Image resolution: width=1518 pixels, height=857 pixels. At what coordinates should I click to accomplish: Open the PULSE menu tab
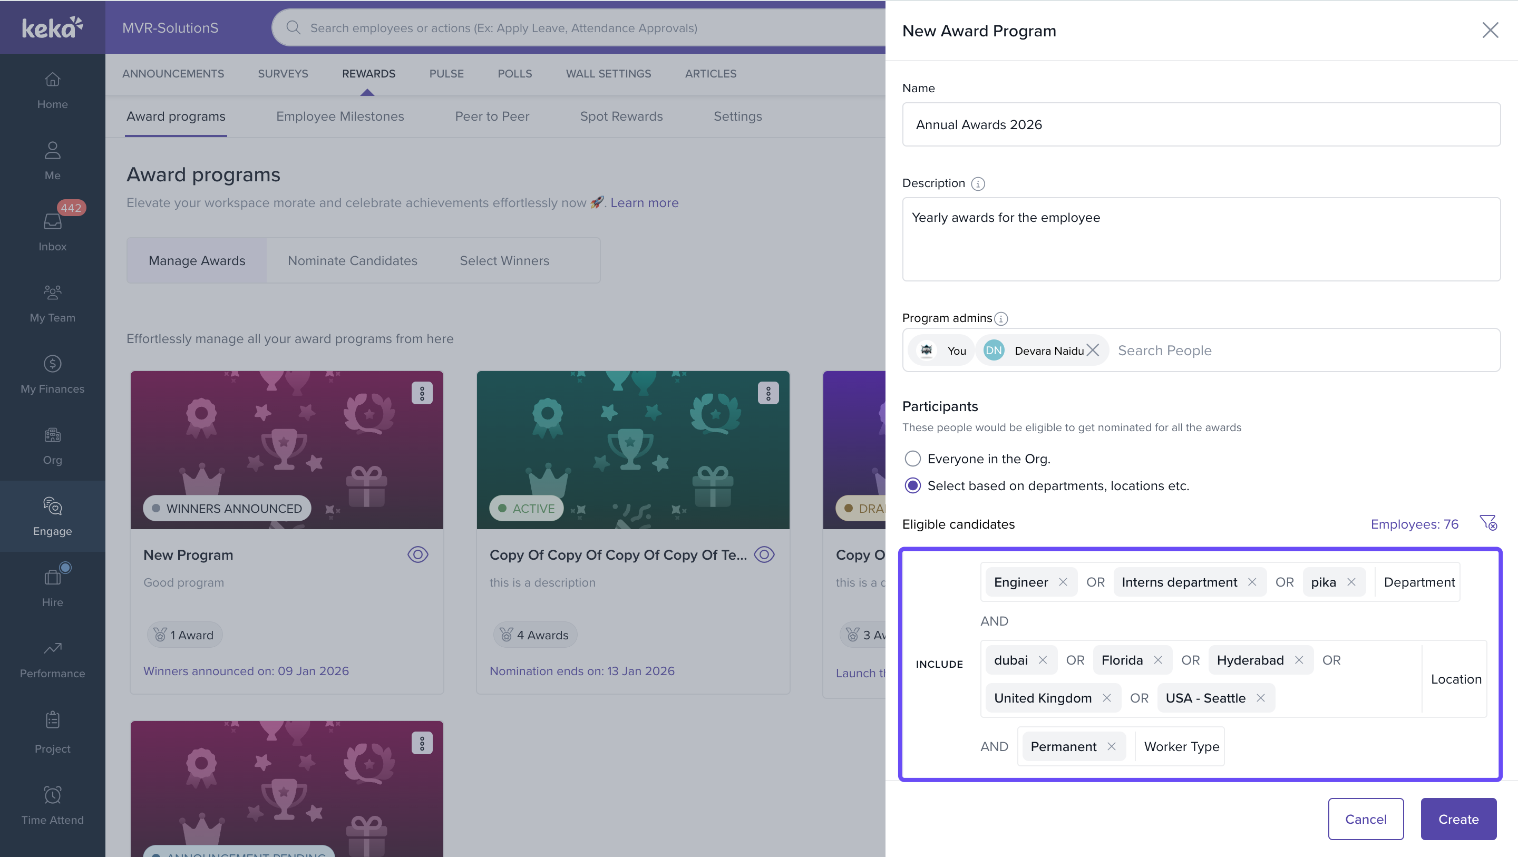(446, 74)
